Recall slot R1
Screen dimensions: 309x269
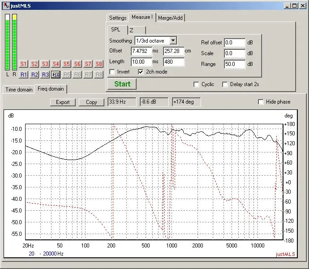tap(23, 74)
